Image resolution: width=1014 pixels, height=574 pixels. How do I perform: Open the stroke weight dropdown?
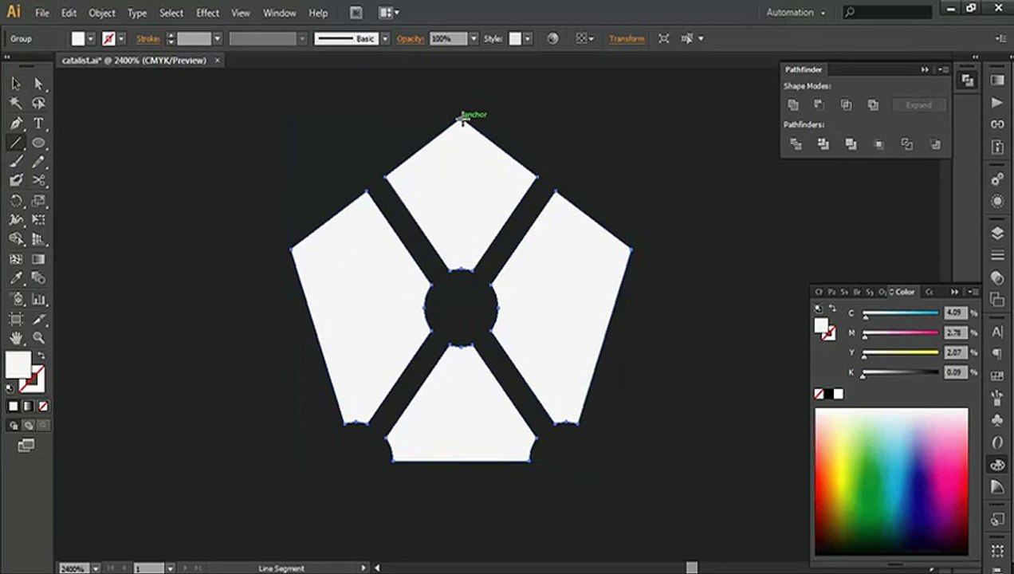pyautogui.click(x=217, y=38)
